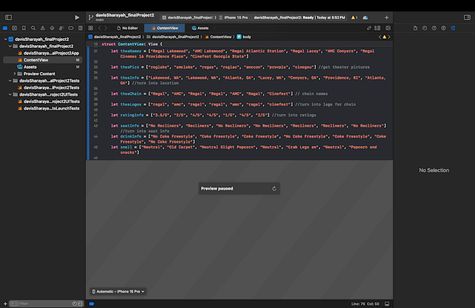Image resolution: width=475 pixels, height=308 pixels.
Task: Open the source control branch icon
Action: [x=91, y=18]
